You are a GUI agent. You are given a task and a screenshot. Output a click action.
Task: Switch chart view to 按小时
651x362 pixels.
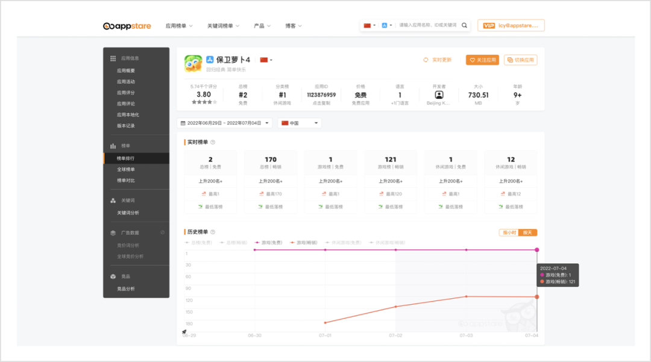pyautogui.click(x=508, y=232)
